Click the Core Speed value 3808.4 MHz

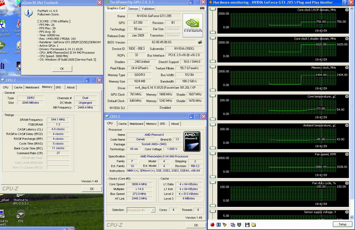[x=139, y=184]
